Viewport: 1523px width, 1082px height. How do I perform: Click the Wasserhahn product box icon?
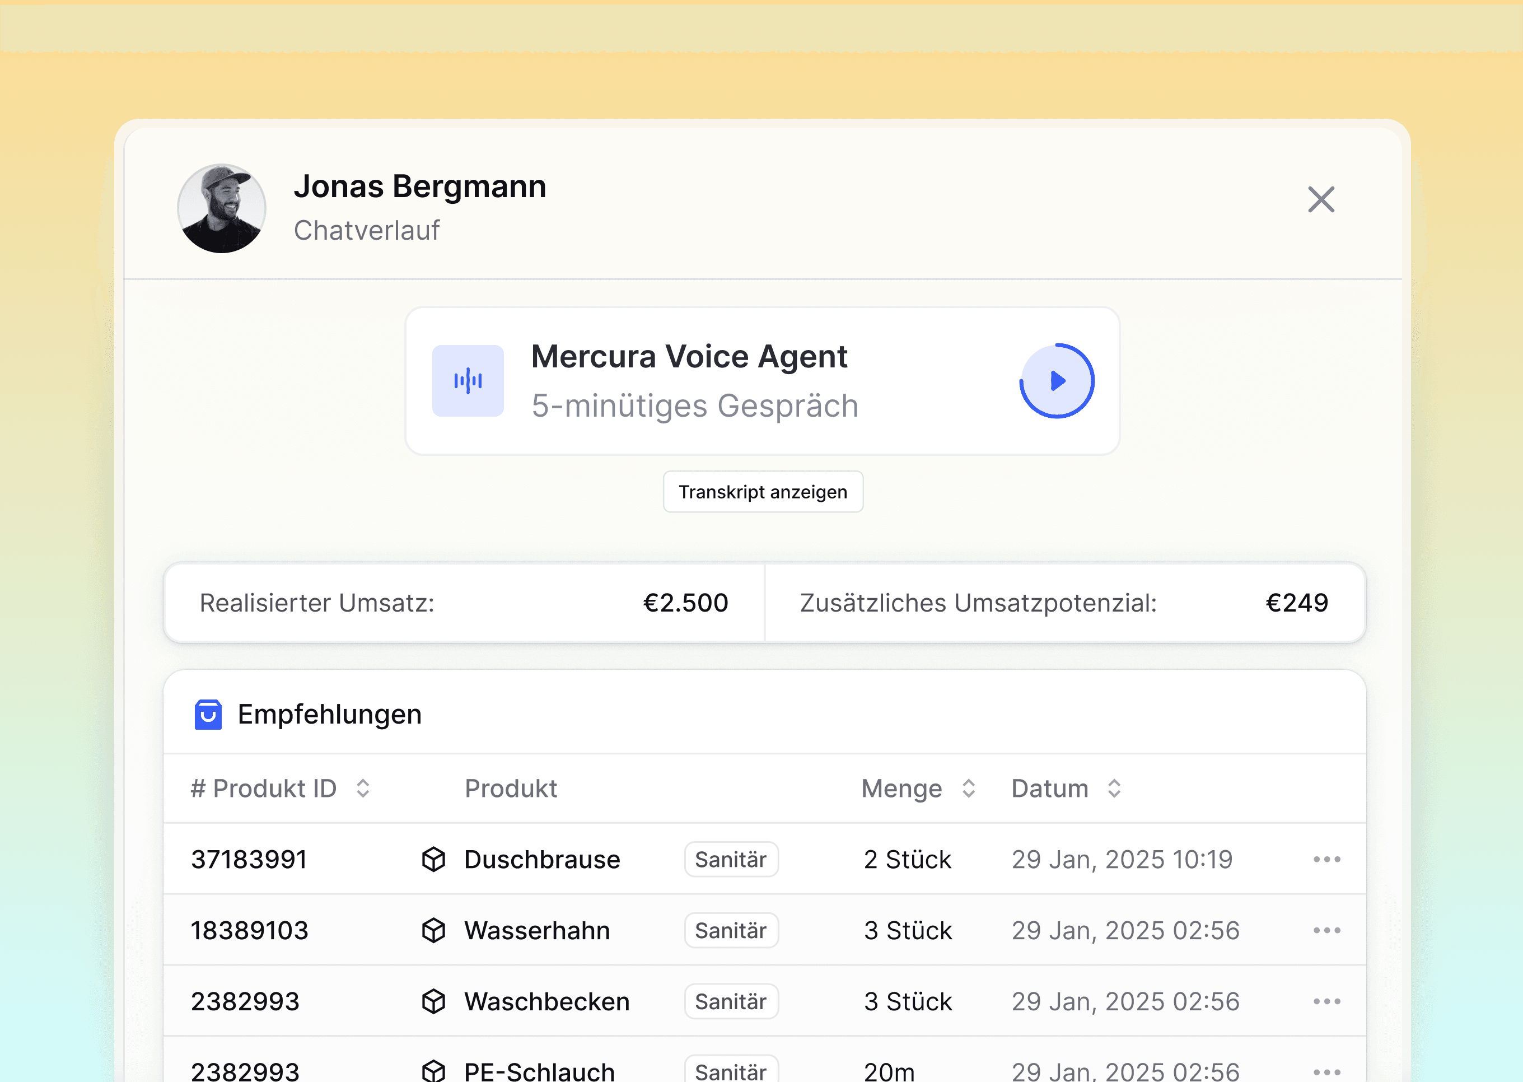pos(433,931)
